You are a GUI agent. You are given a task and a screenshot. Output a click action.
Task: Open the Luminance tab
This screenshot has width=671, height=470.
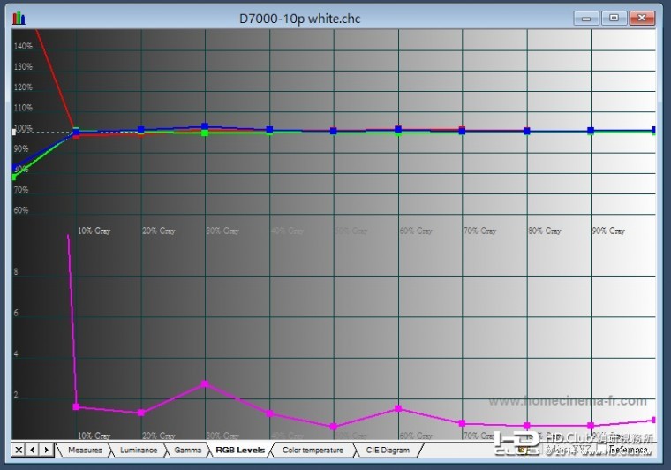139,451
